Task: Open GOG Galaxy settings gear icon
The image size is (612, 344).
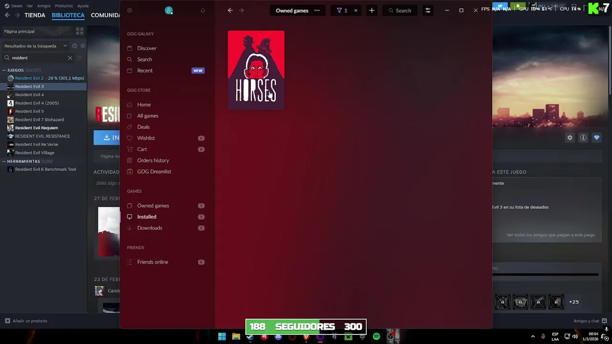Action: [x=130, y=11]
